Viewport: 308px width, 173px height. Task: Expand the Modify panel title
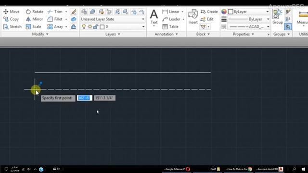tap(40, 34)
